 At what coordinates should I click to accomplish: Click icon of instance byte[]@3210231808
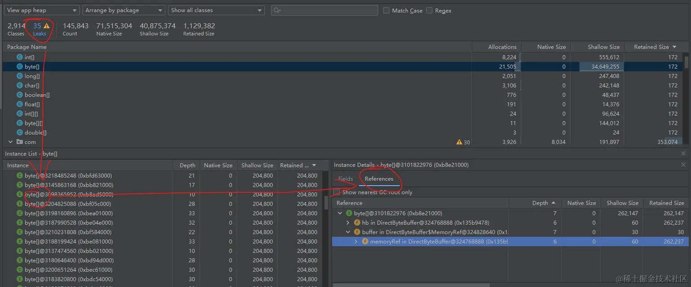[20, 232]
